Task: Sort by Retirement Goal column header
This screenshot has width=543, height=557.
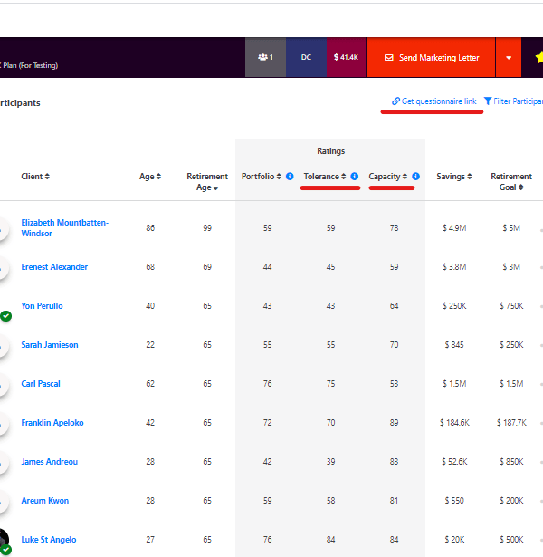Action: coord(511,182)
